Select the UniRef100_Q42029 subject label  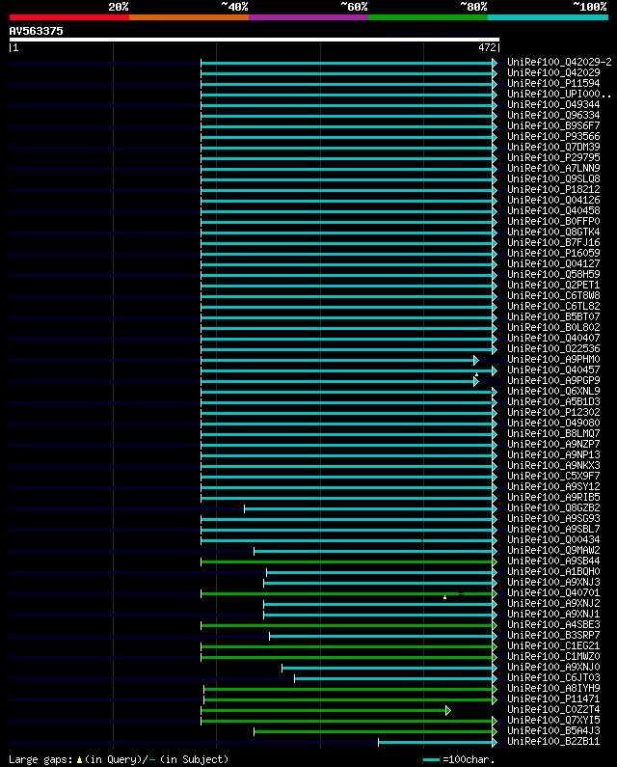click(x=553, y=73)
